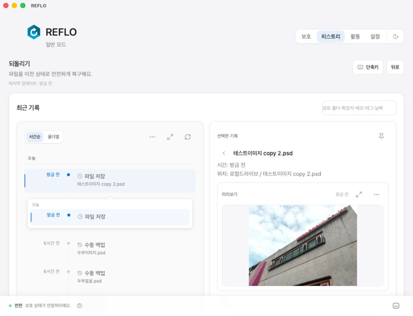Open the preview more-options menu
The height and width of the screenshot is (316, 413).
pos(376,194)
